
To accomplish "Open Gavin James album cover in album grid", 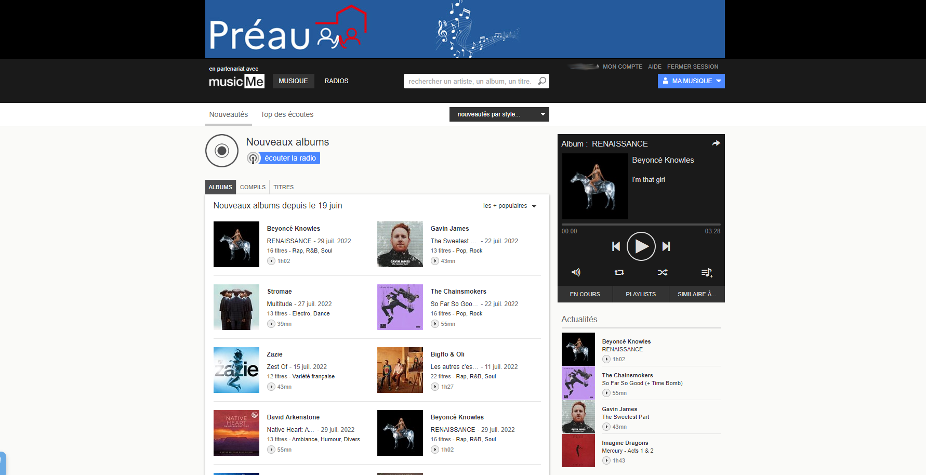I will [x=400, y=244].
